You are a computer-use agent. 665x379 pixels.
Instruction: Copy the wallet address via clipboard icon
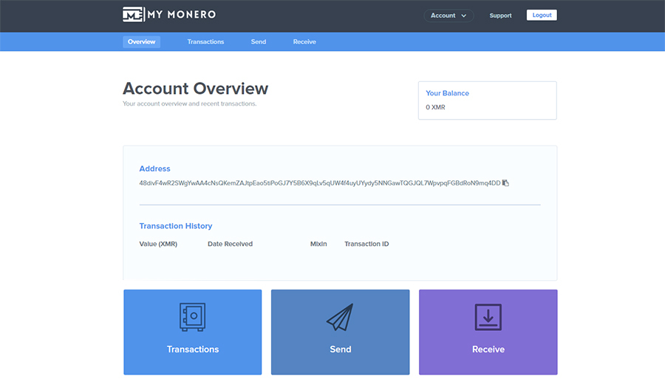505,182
